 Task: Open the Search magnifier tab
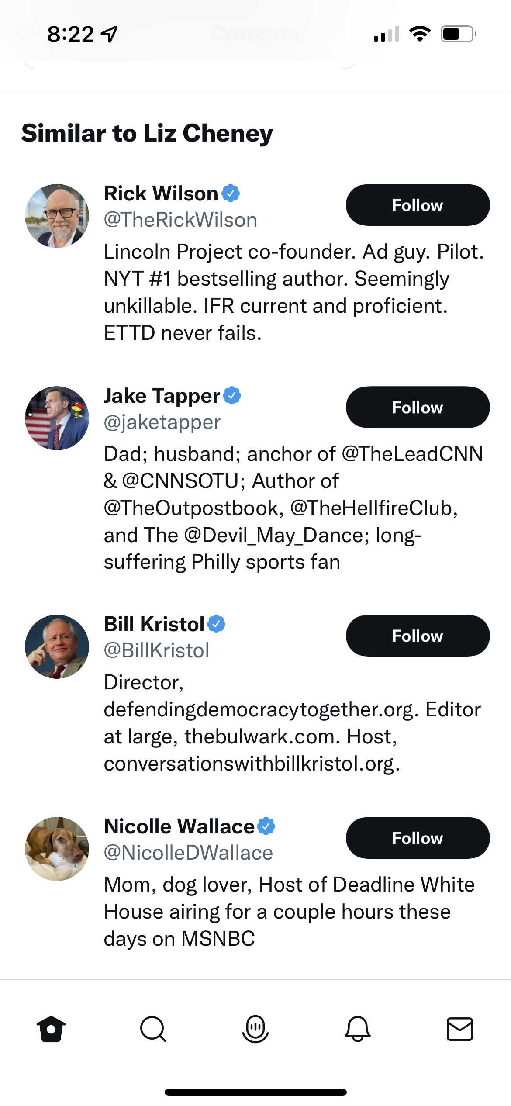(153, 1029)
